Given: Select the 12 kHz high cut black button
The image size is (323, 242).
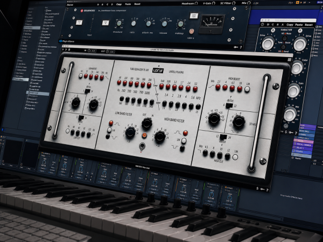Looking at the screenshot, I should [x=227, y=156].
